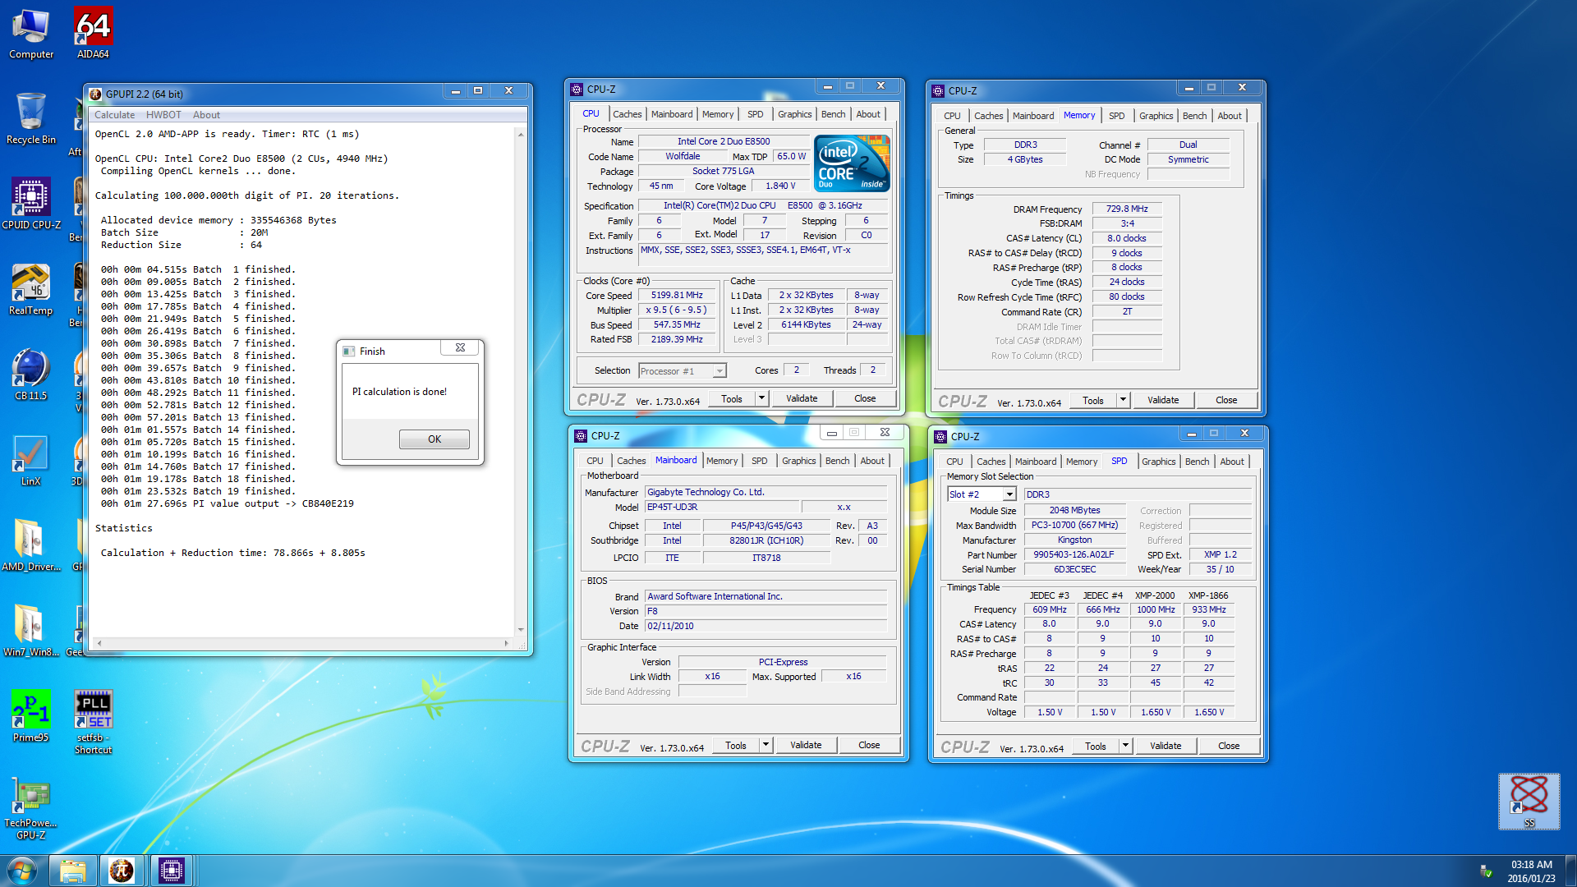Launch the CB 11.5 desktop shortcut
This screenshot has width=1577, height=887.
click(x=31, y=375)
